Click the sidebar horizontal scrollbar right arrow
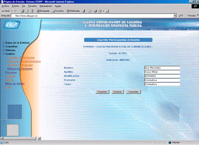 pyautogui.click(x=39, y=138)
